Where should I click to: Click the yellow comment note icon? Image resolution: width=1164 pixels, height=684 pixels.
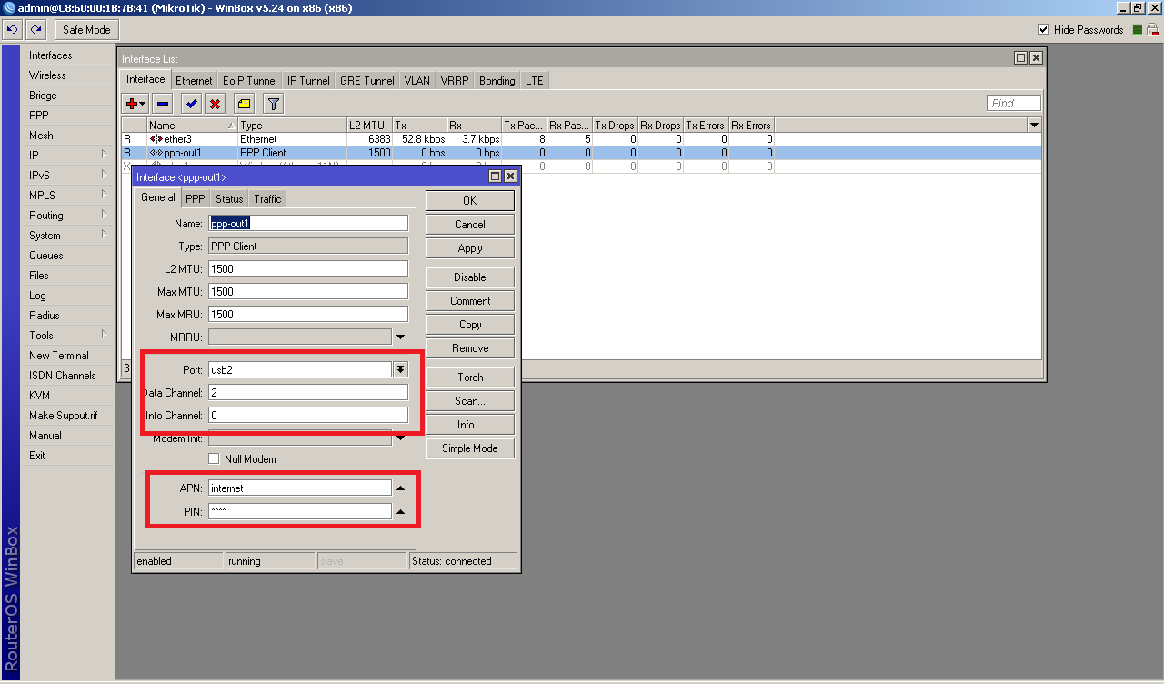[244, 104]
